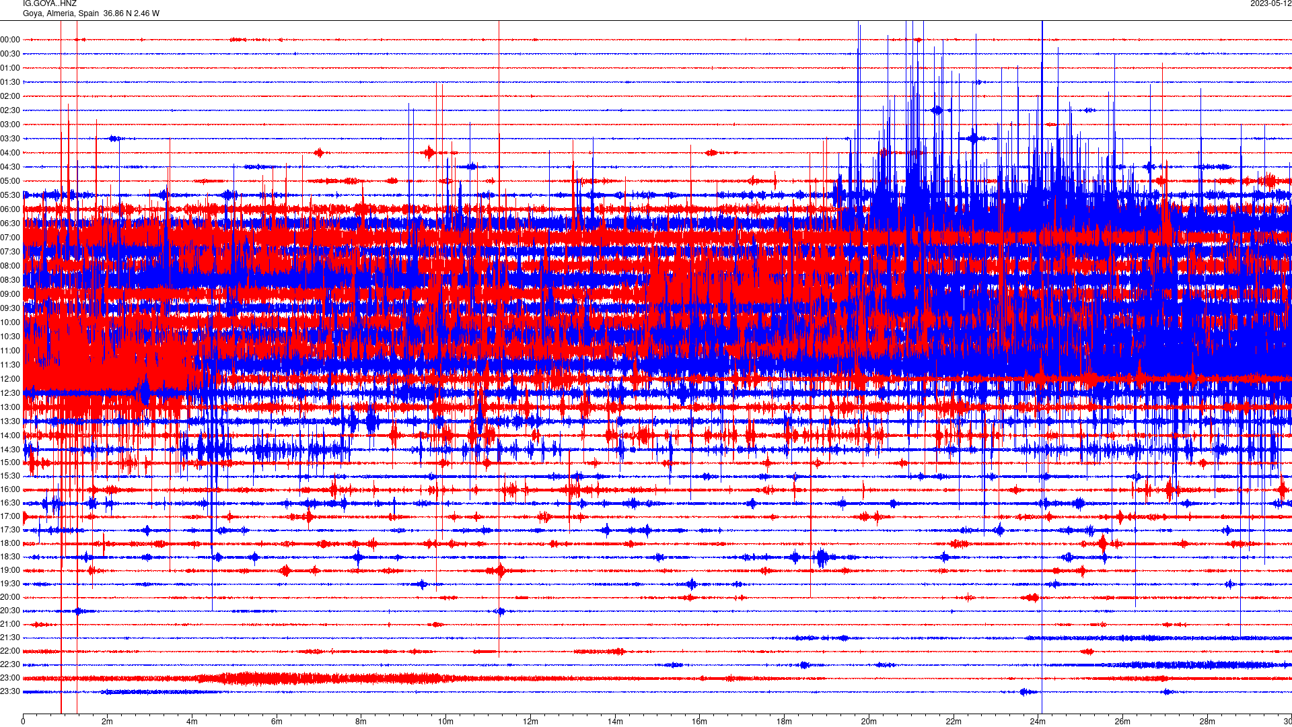
Task: Select the 22:30 time row label
Action: [10, 664]
